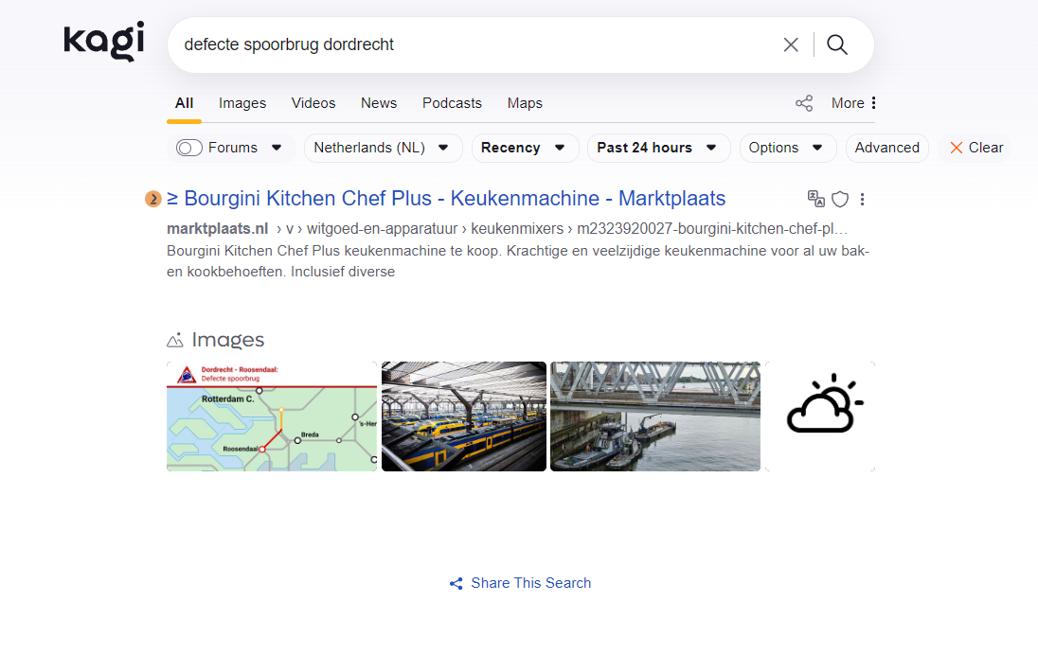Open the Past 24 hours time filter
This screenshot has width=1038, height=655.
pyautogui.click(x=657, y=148)
